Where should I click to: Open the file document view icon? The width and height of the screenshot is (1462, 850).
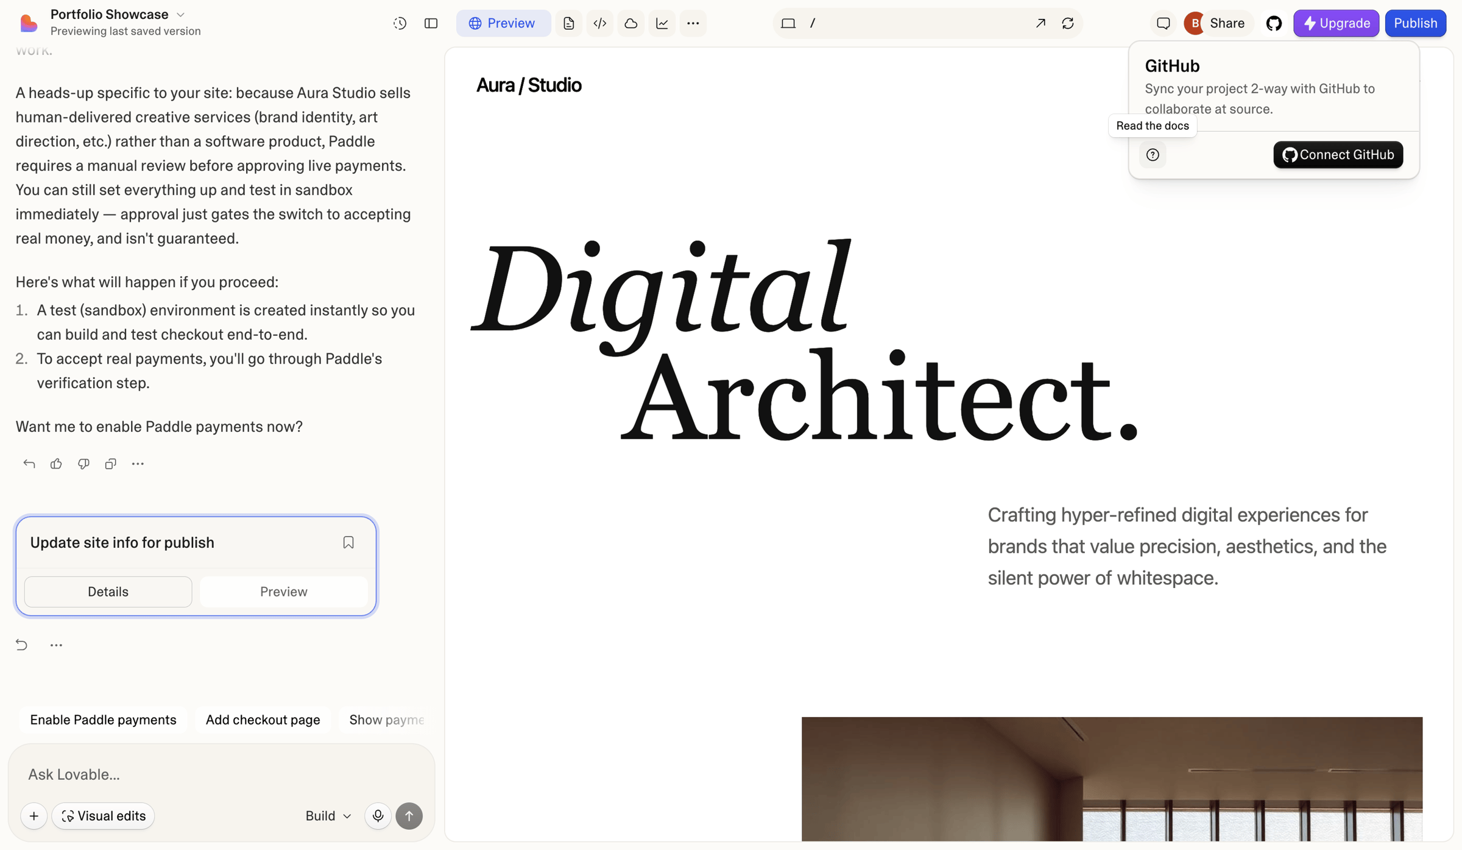click(568, 23)
